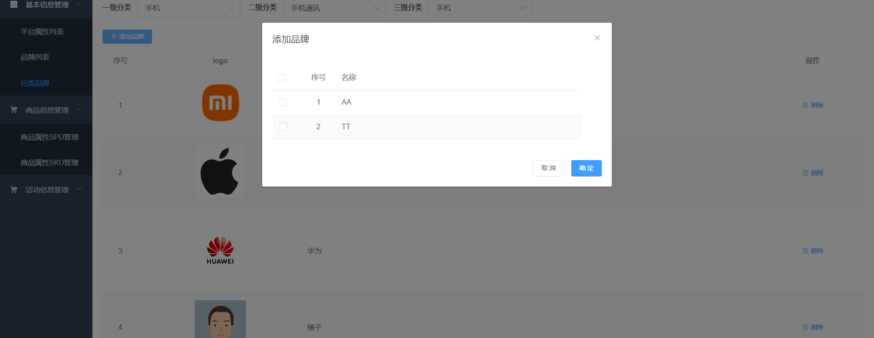Delete the 锤子 row via 删除
Image resolution: width=874 pixels, height=338 pixels.
[813, 327]
